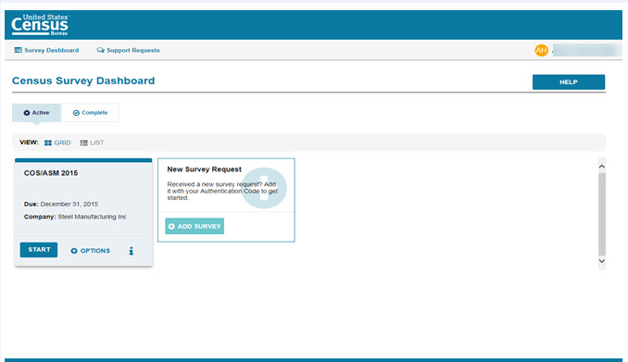Screen dimensions: 628x362
Task: Click the 'New Survey Request' heading
Action: [x=205, y=169]
